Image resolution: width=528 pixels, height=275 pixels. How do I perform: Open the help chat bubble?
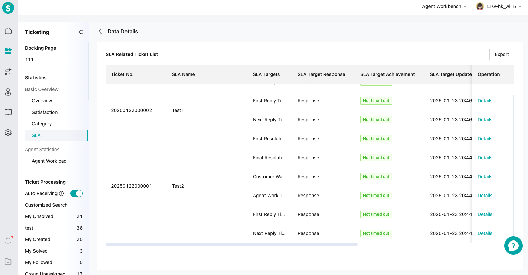point(513,246)
